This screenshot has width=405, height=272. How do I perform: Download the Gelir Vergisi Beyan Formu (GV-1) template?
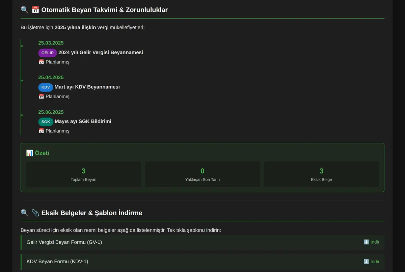click(x=371, y=242)
